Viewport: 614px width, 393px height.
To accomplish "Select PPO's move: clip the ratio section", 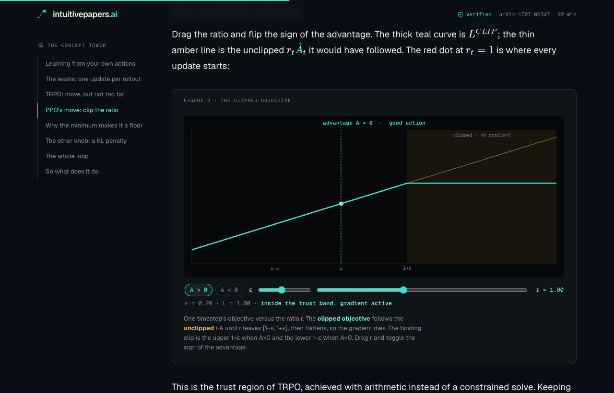I will coord(82,110).
